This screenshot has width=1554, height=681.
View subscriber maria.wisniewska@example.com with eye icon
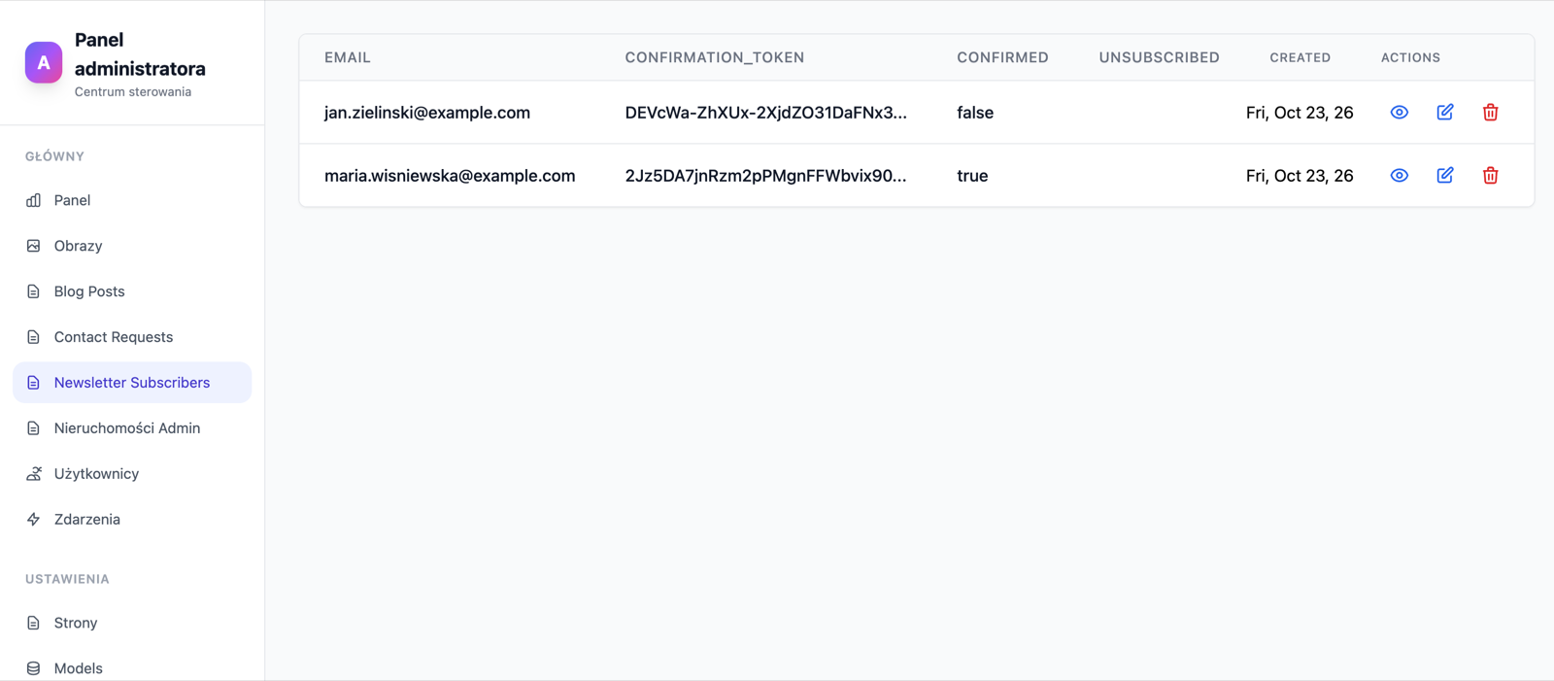[1399, 176]
